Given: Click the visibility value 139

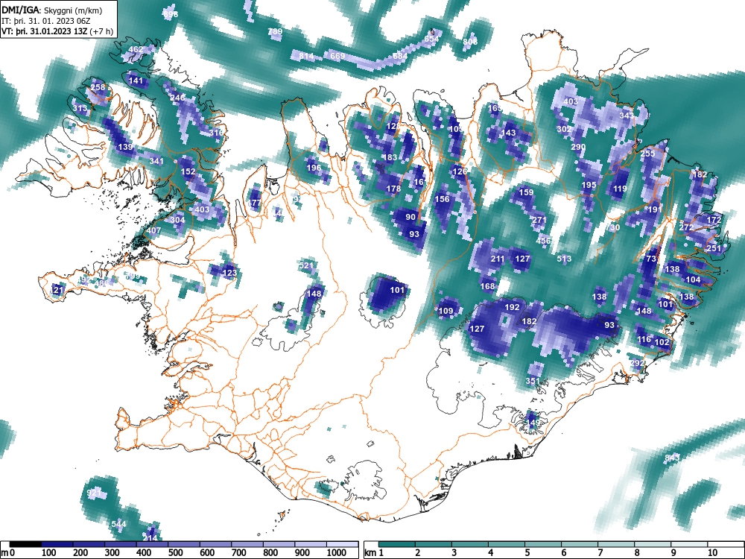Looking at the screenshot, I should 125,147.
